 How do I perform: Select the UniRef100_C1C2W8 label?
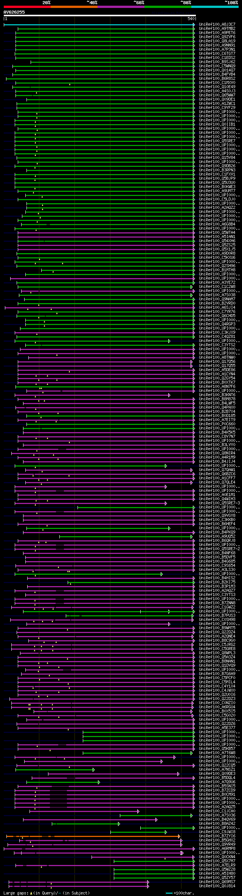[x=217, y=287]
